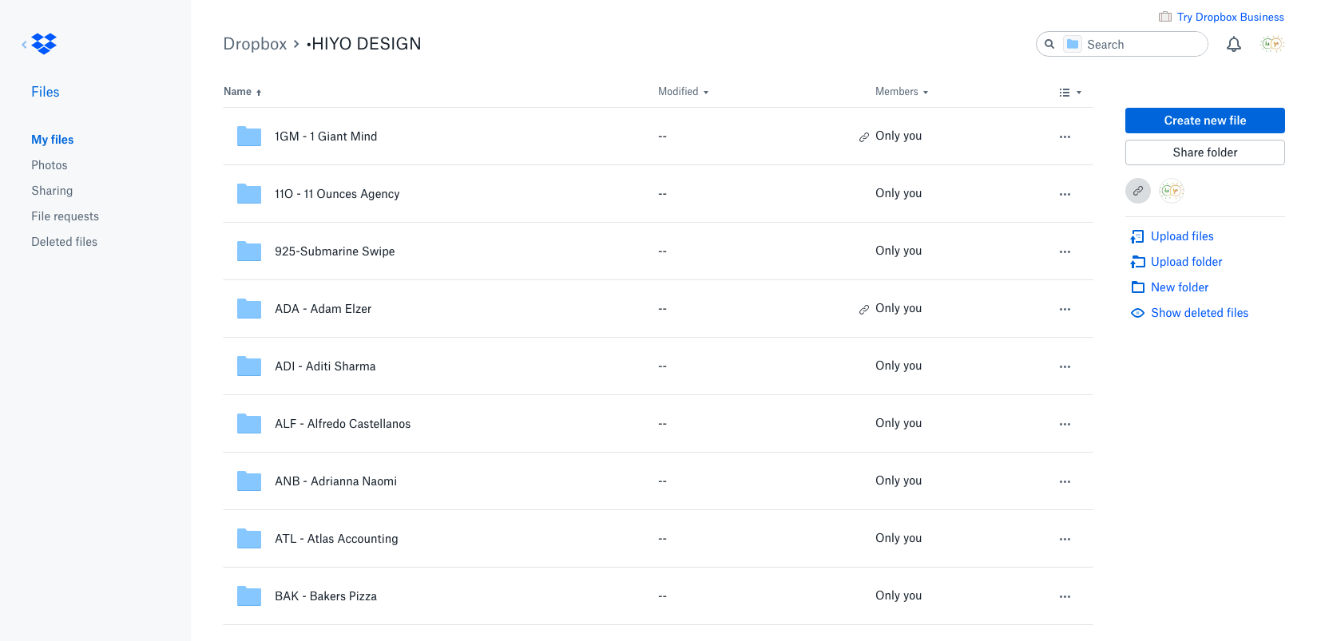The height and width of the screenshot is (641, 1317).
Task: Collapse sidebar using the left chevron
Action: [x=24, y=45]
